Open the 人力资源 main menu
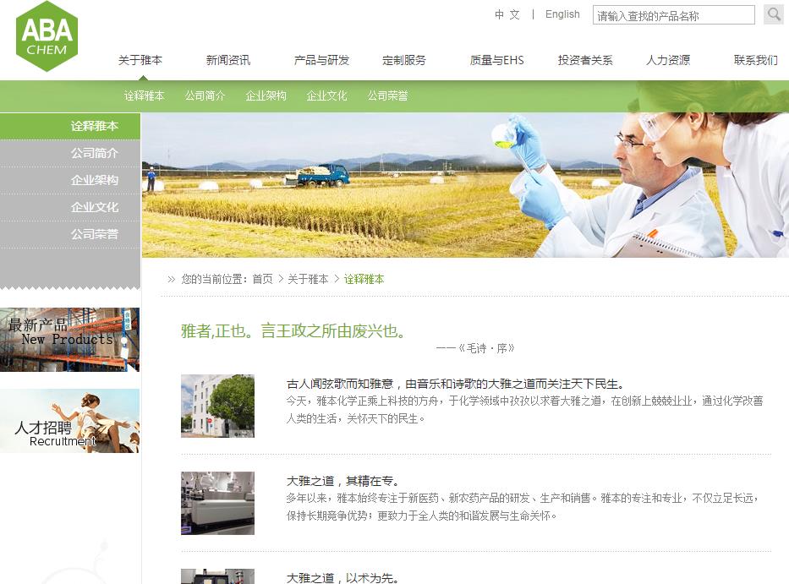789x584 pixels. click(668, 60)
